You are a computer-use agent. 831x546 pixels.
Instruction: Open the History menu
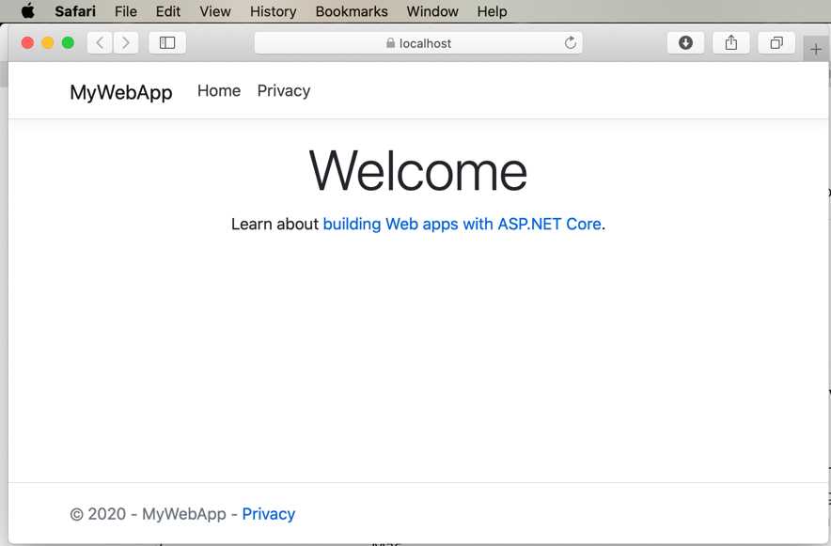(x=273, y=11)
